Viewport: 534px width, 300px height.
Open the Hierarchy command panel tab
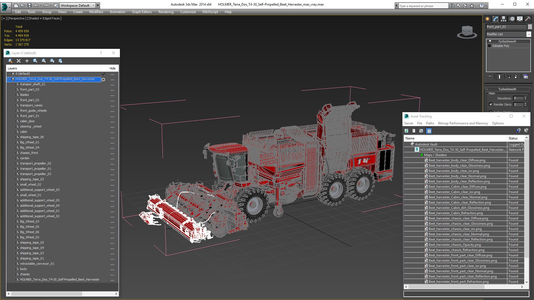[x=504, y=19]
